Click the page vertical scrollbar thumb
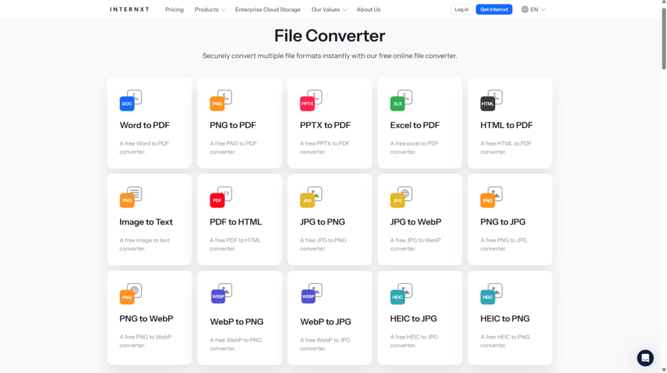The image size is (667, 373). (x=664, y=37)
